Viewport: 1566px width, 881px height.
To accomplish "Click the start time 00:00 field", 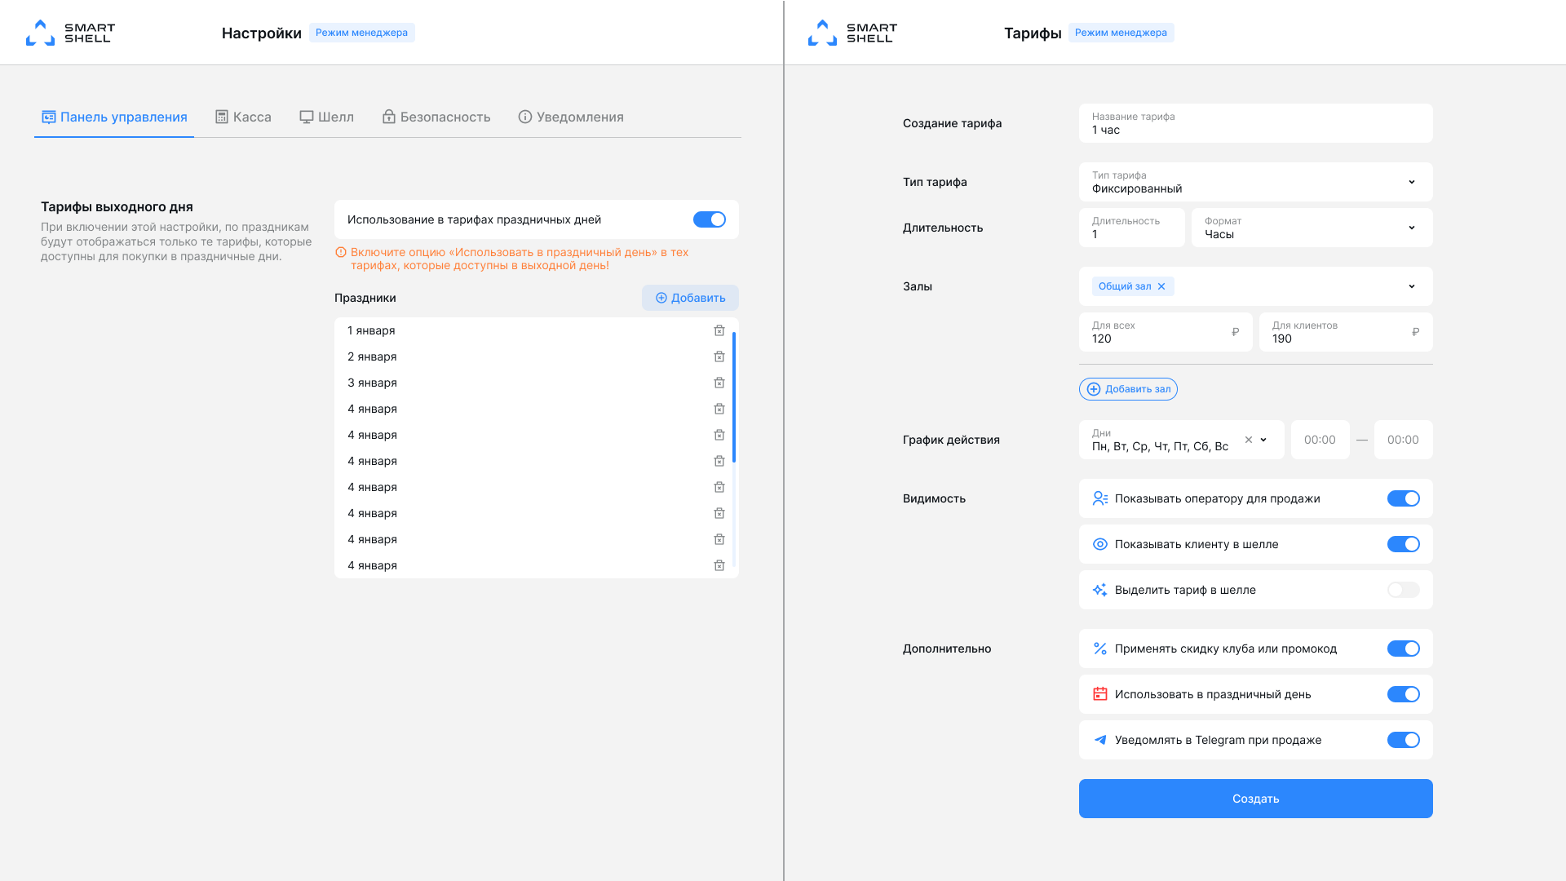I will (1320, 440).
